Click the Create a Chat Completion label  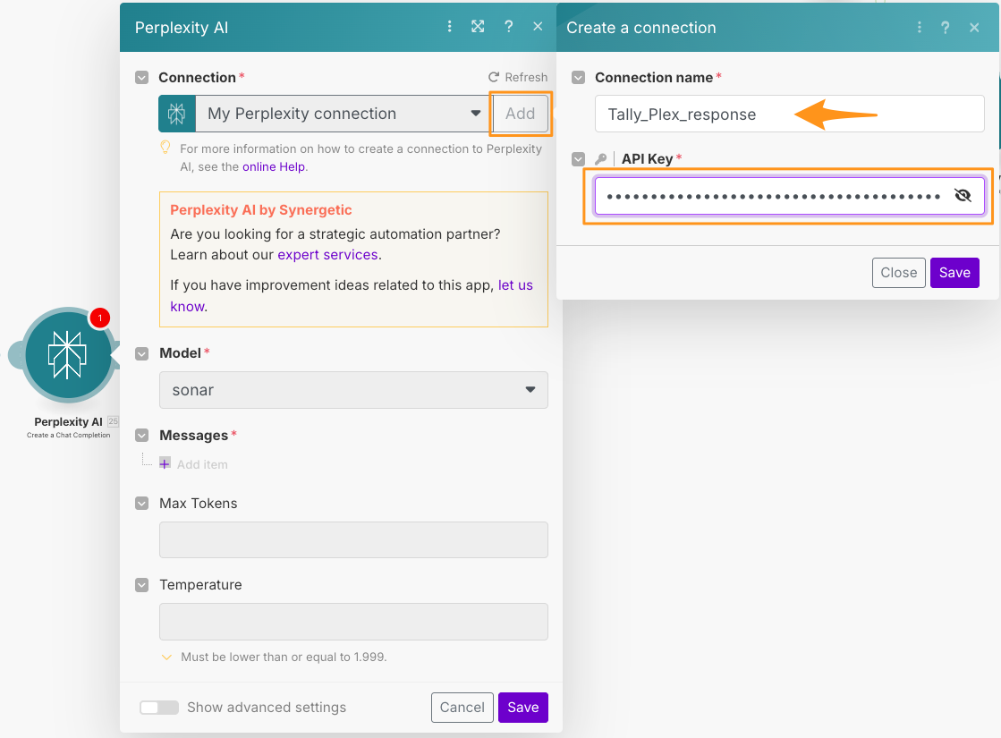[68, 436]
